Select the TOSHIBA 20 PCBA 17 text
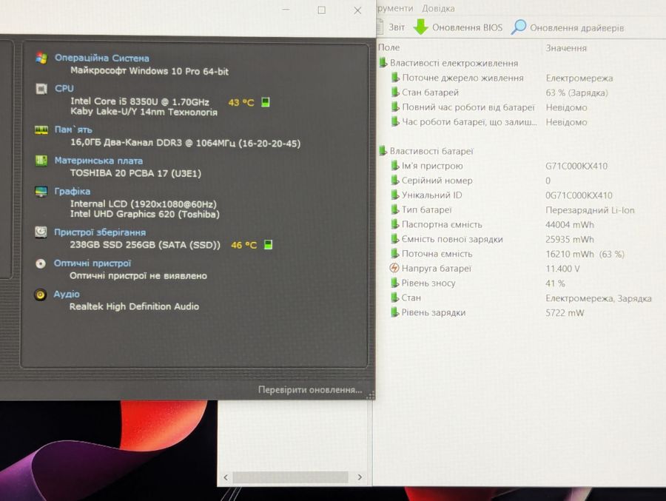This screenshot has height=501, width=666. 135,173
